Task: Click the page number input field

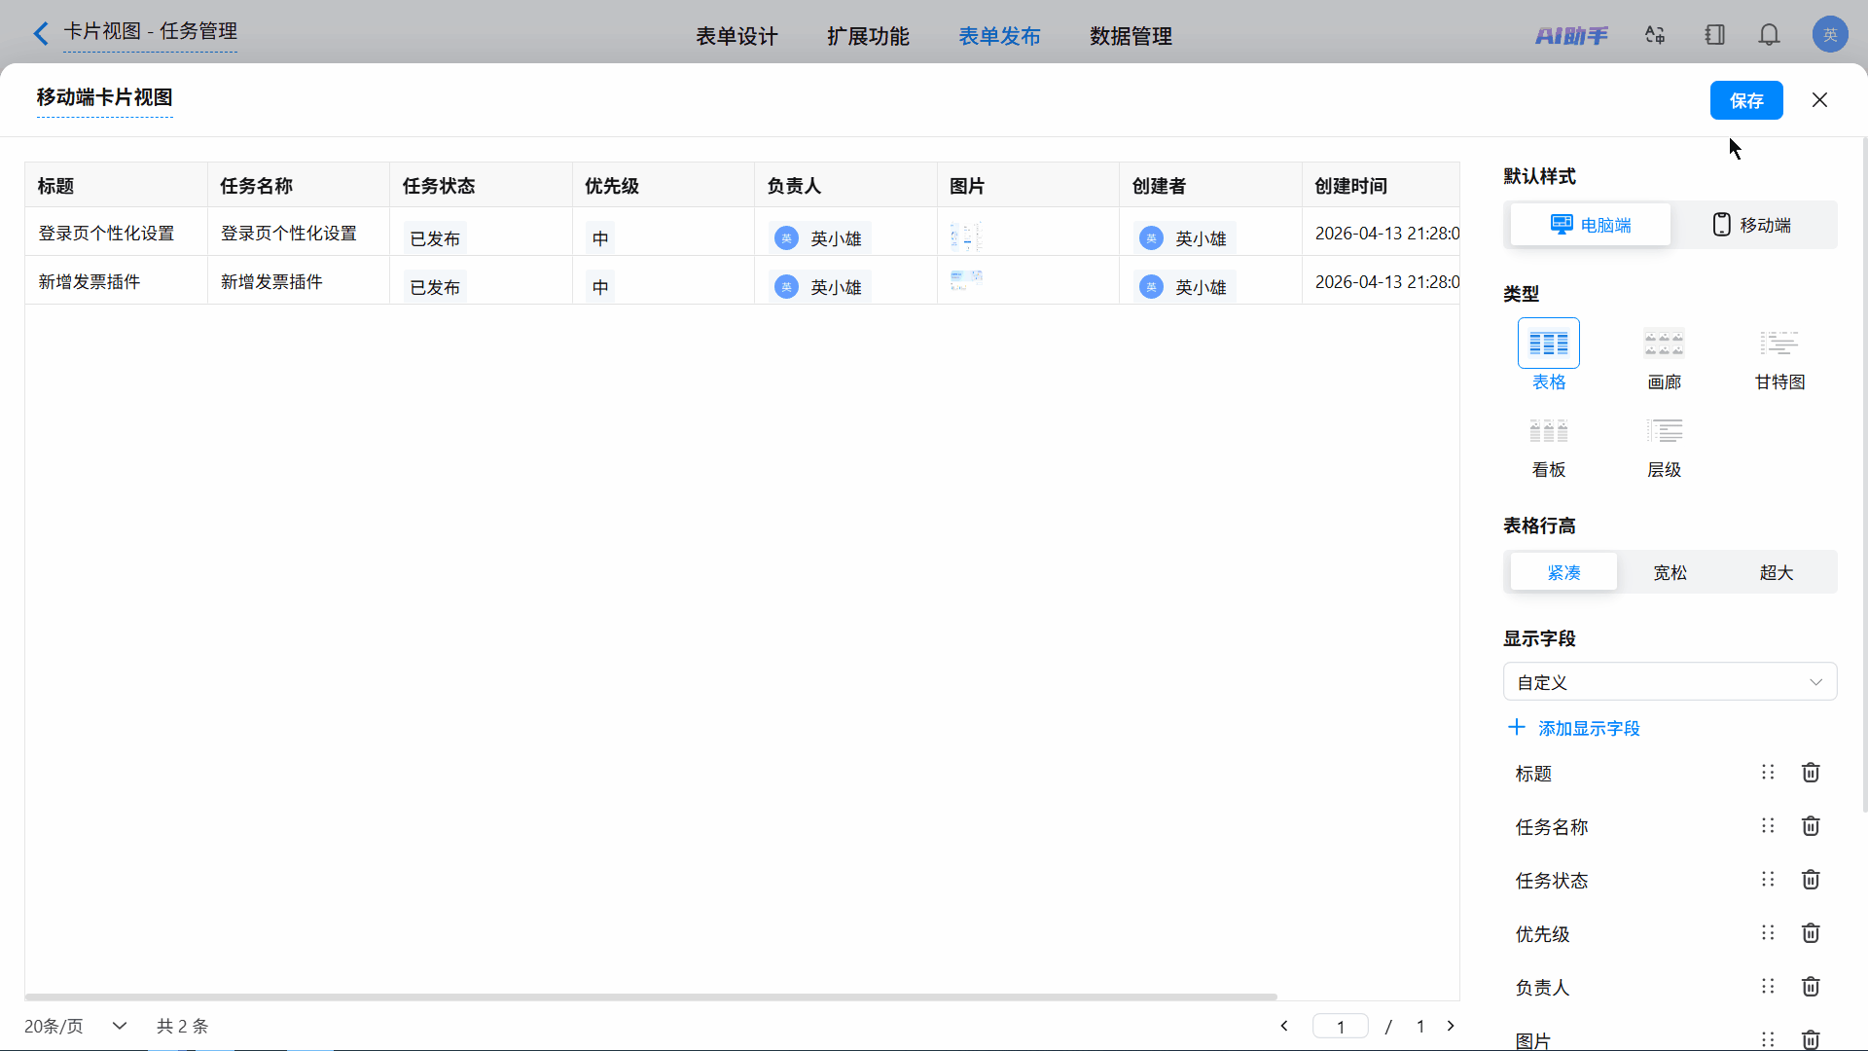Action: (1340, 1027)
